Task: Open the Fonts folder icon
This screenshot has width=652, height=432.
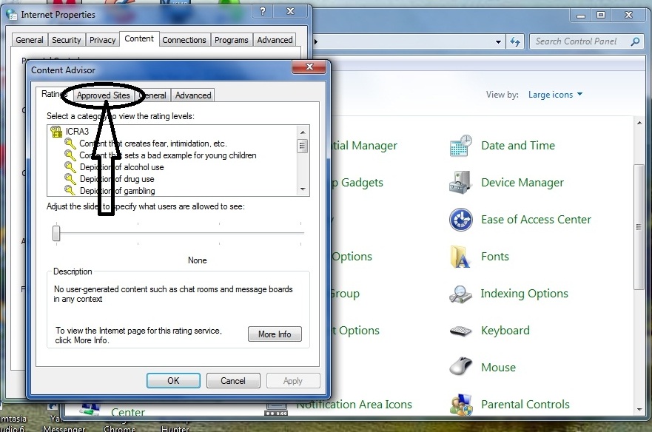Action: 461,257
